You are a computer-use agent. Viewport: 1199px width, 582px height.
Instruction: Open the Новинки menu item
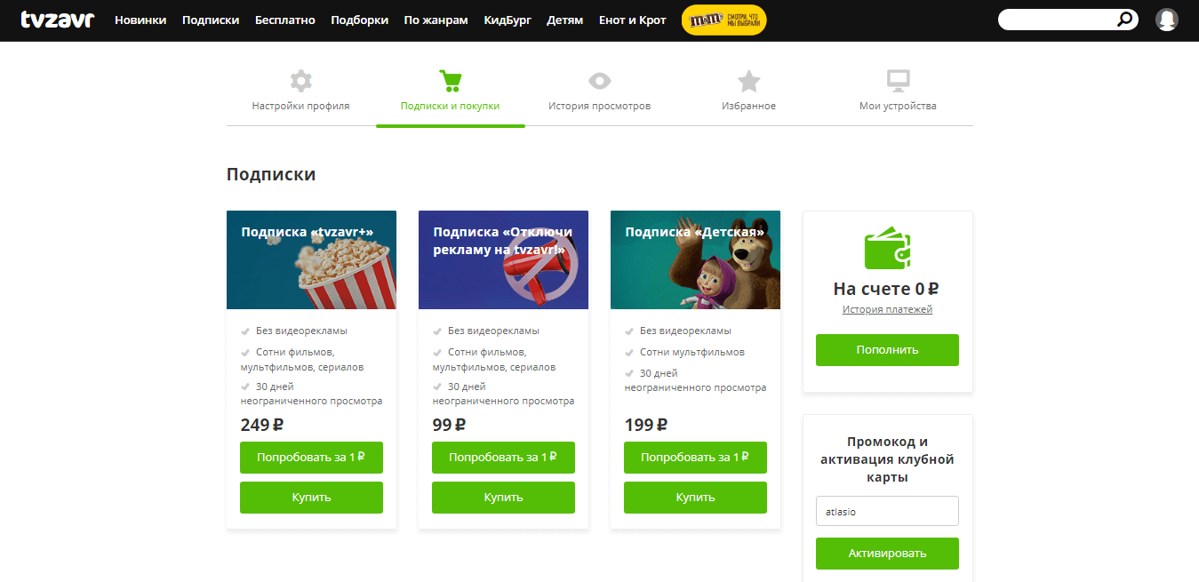pyautogui.click(x=140, y=20)
